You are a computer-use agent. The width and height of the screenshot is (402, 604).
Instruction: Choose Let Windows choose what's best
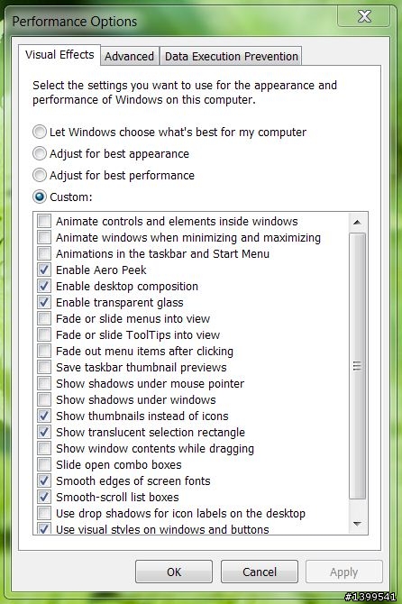(40, 133)
